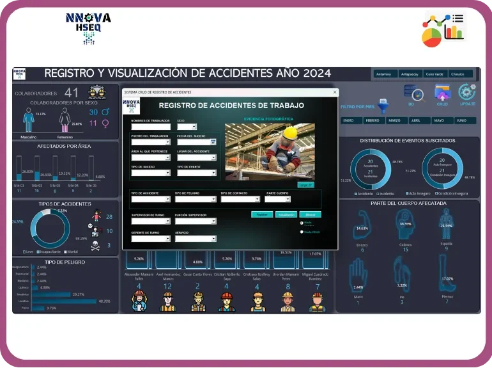Select the Modo CRUD radio button

click(x=302, y=232)
